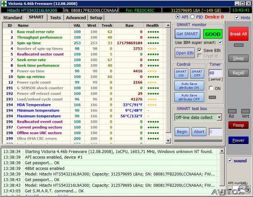
Task: Switch to the SMART tab
Action: click(x=36, y=17)
